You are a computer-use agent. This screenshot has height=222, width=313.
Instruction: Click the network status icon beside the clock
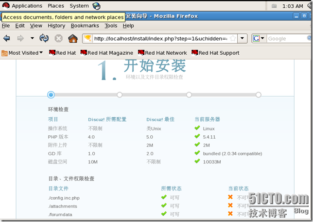[x=274, y=6]
